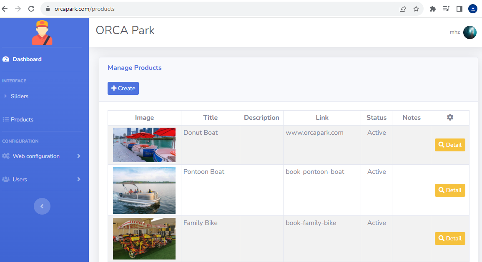This screenshot has height=262, width=482.
Task: Open the browser extensions puzzle icon
Action: [432, 9]
